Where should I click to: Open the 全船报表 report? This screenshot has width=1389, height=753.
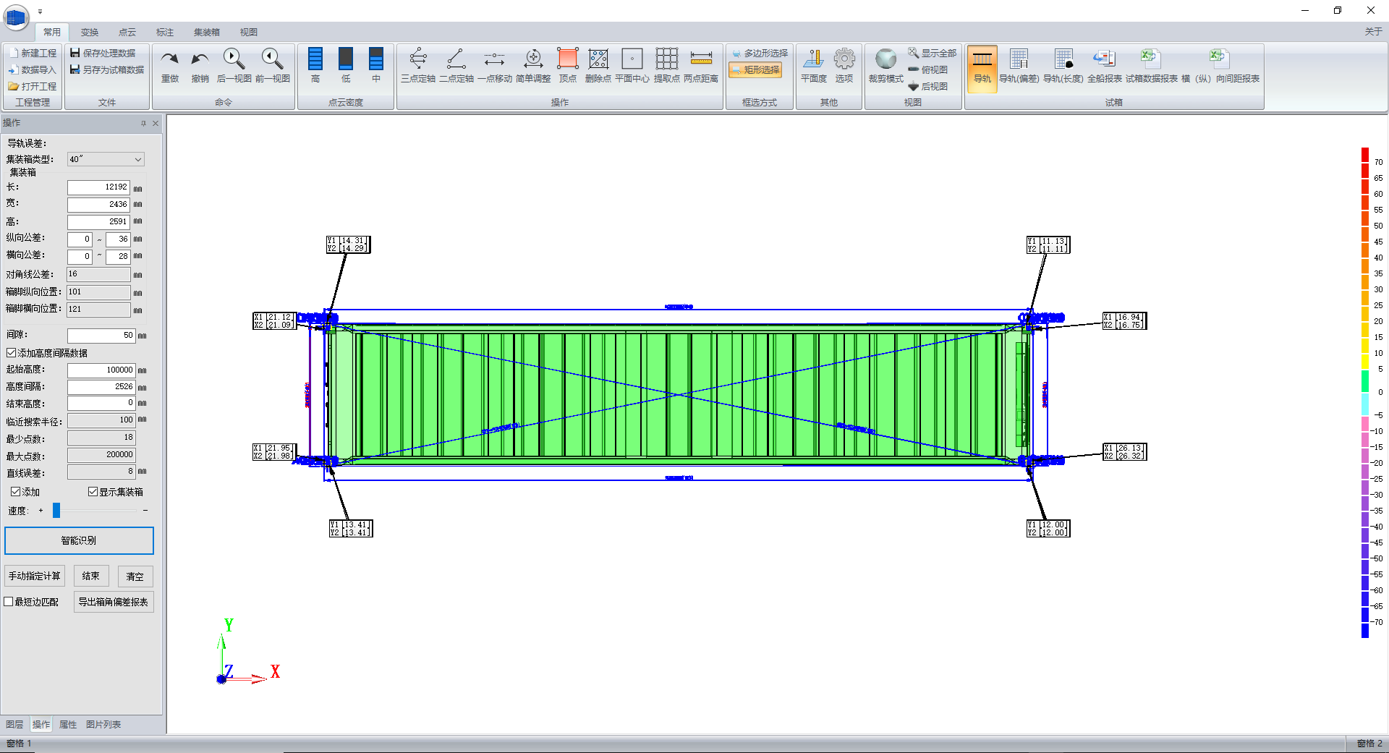[x=1105, y=66]
